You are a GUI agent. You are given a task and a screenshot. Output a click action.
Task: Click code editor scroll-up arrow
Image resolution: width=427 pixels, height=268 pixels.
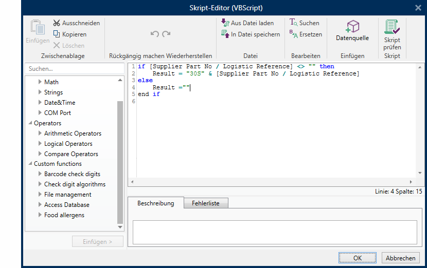(420, 67)
